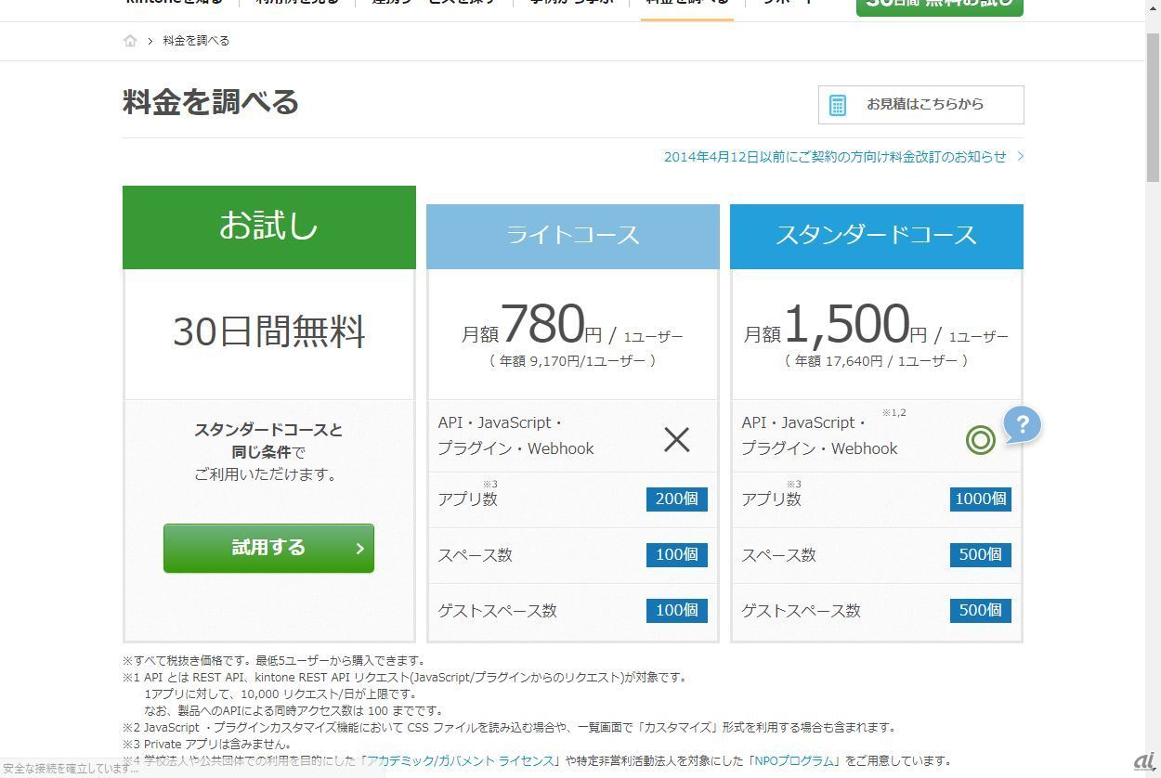Select 料金を調べる in the breadcrumb
This screenshot has width=1161, height=778.
tap(196, 41)
